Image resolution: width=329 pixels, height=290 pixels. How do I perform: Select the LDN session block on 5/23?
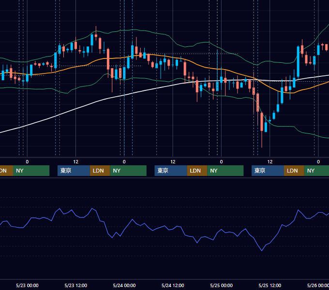pos(100,171)
